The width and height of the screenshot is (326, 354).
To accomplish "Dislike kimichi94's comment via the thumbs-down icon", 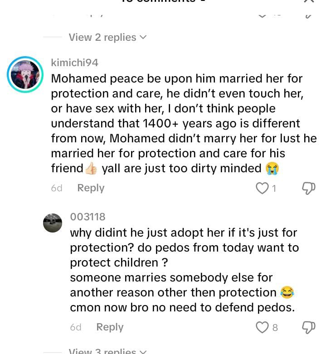I will (x=309, y=188).
